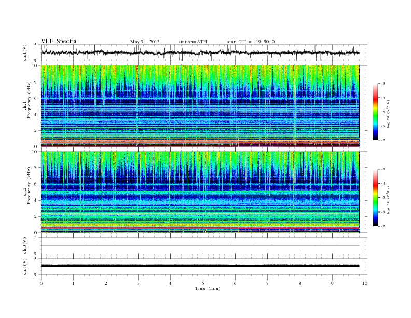Image resolution: width=411 pixels, height=318 pixels.
Task: Click the ch.1 frequency tick "6"
Action: click(36, 98)
